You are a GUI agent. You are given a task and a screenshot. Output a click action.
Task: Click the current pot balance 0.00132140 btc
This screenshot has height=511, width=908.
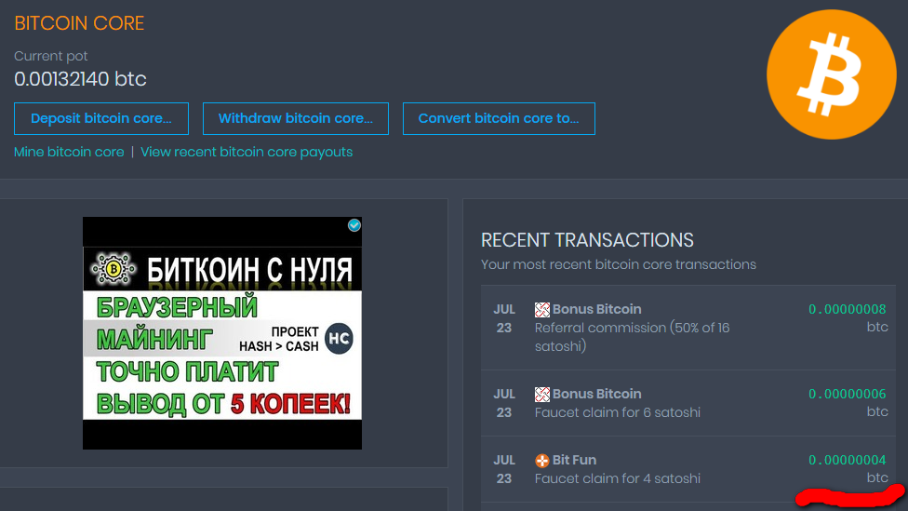pyautogui.click(x=80, y=79)
